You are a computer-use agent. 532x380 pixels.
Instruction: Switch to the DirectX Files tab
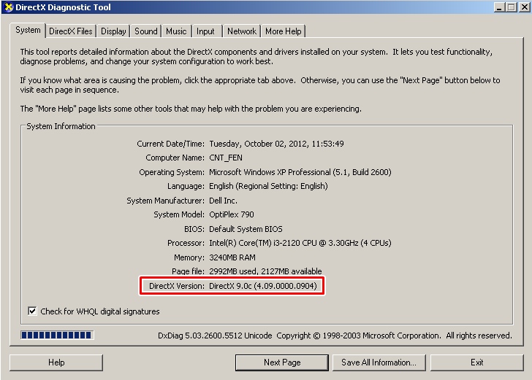pos(71,31)
